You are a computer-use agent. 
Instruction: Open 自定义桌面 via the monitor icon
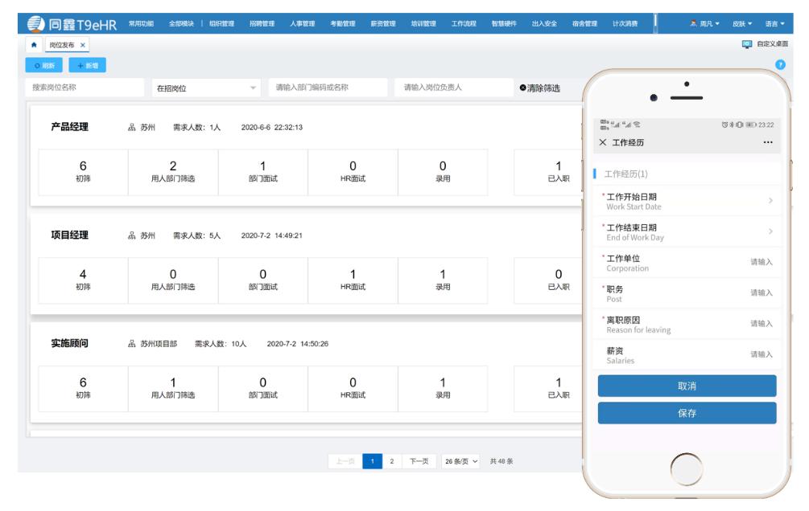(748, 44)
